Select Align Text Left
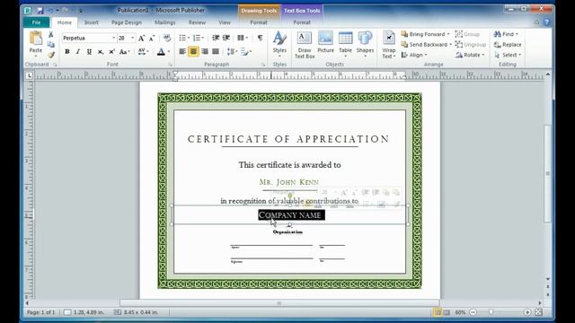Image resolution: width=575 pixels, height=323 pixels. (x=182, y=52)
